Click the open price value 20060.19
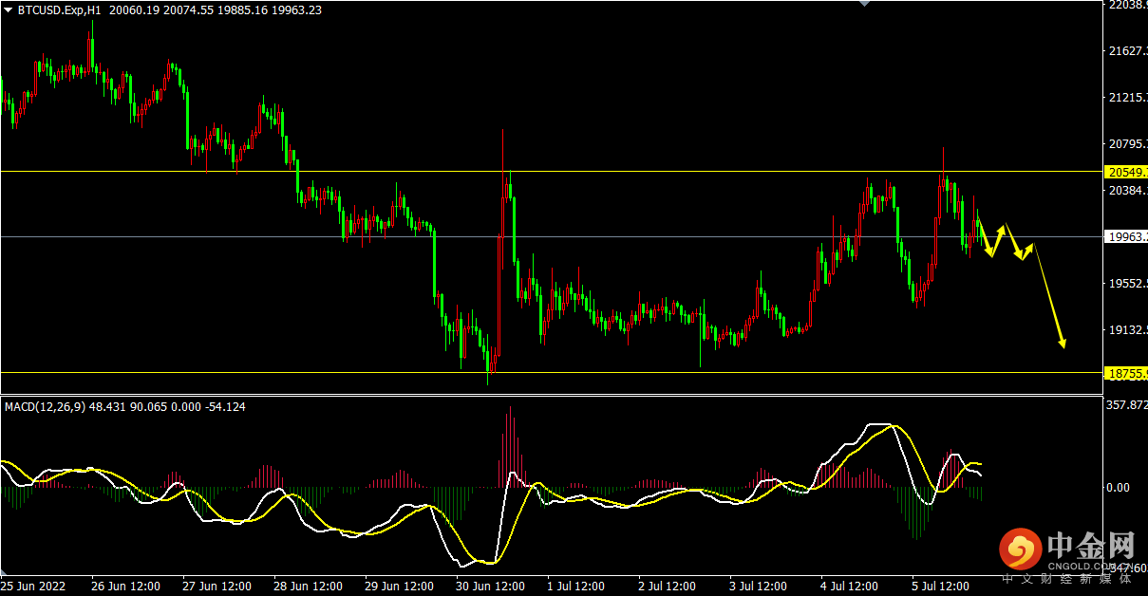 coord(133,9)
